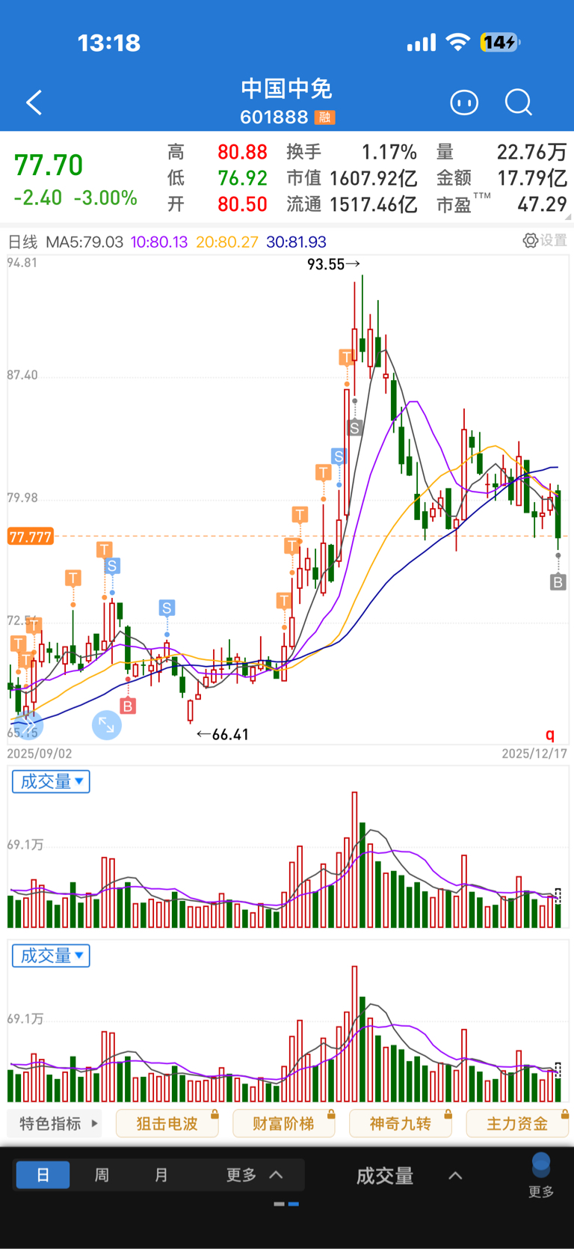Open second 成交量 indicator dropdown
The height and width of the screenshot is (1249, 574).
pos(51,956)
